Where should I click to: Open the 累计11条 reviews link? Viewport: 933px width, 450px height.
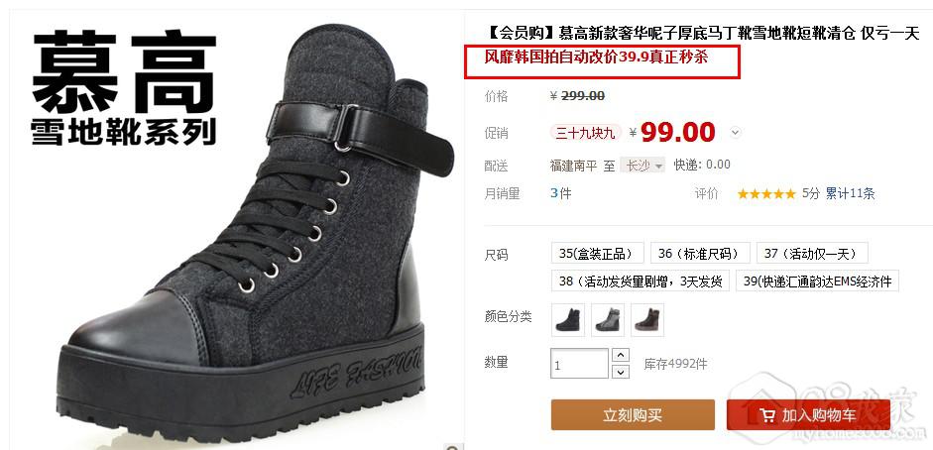click(850, 194)
